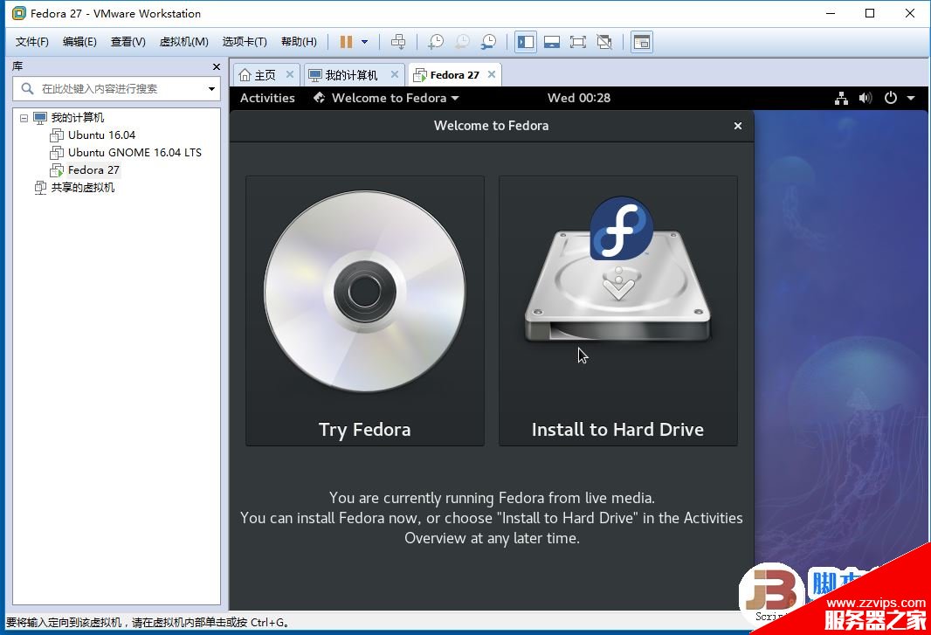Select Ubuntu 16.04 in the library

pyautogui.click(x=101, y=135)
